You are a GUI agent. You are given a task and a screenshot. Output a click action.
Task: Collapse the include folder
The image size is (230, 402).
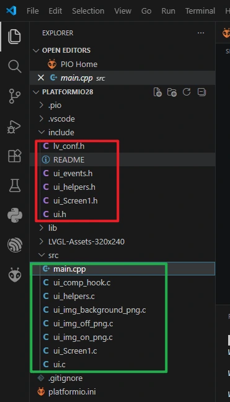tap(122, 133)
